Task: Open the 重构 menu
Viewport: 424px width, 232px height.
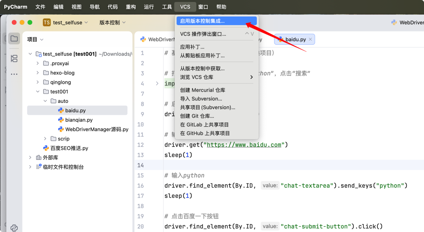Action: (131, 7)
